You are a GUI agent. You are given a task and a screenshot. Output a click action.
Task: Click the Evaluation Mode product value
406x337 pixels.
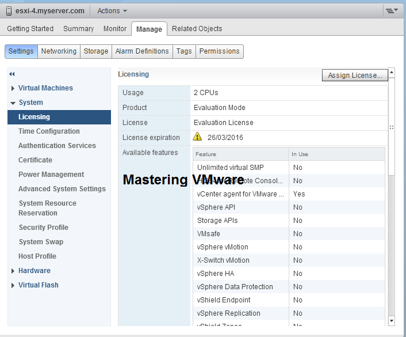tap(219, 107)
